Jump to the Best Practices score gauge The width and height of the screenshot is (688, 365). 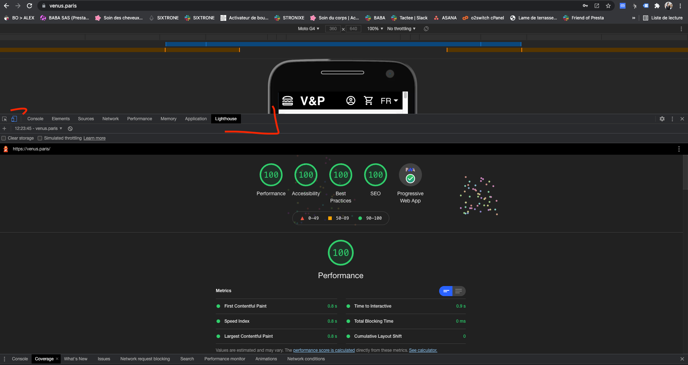[x=341, y=184]
